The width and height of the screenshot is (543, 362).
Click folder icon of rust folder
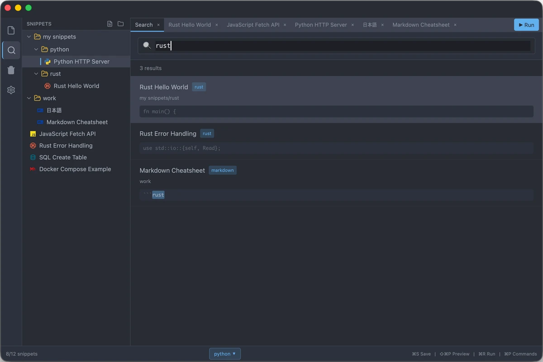[44, 74]
